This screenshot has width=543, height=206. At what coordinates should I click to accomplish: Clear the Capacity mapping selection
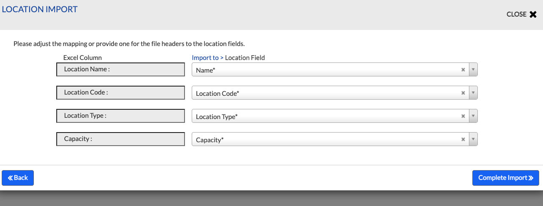[x=463, y=140]
